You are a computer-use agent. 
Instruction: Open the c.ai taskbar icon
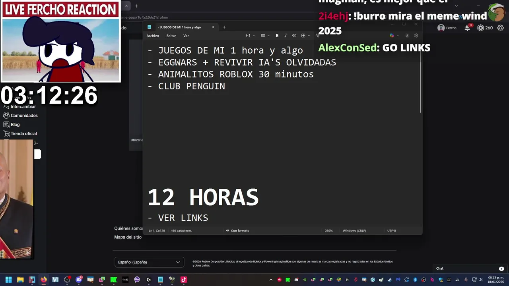pyautogui.click(x=125, y=280)
